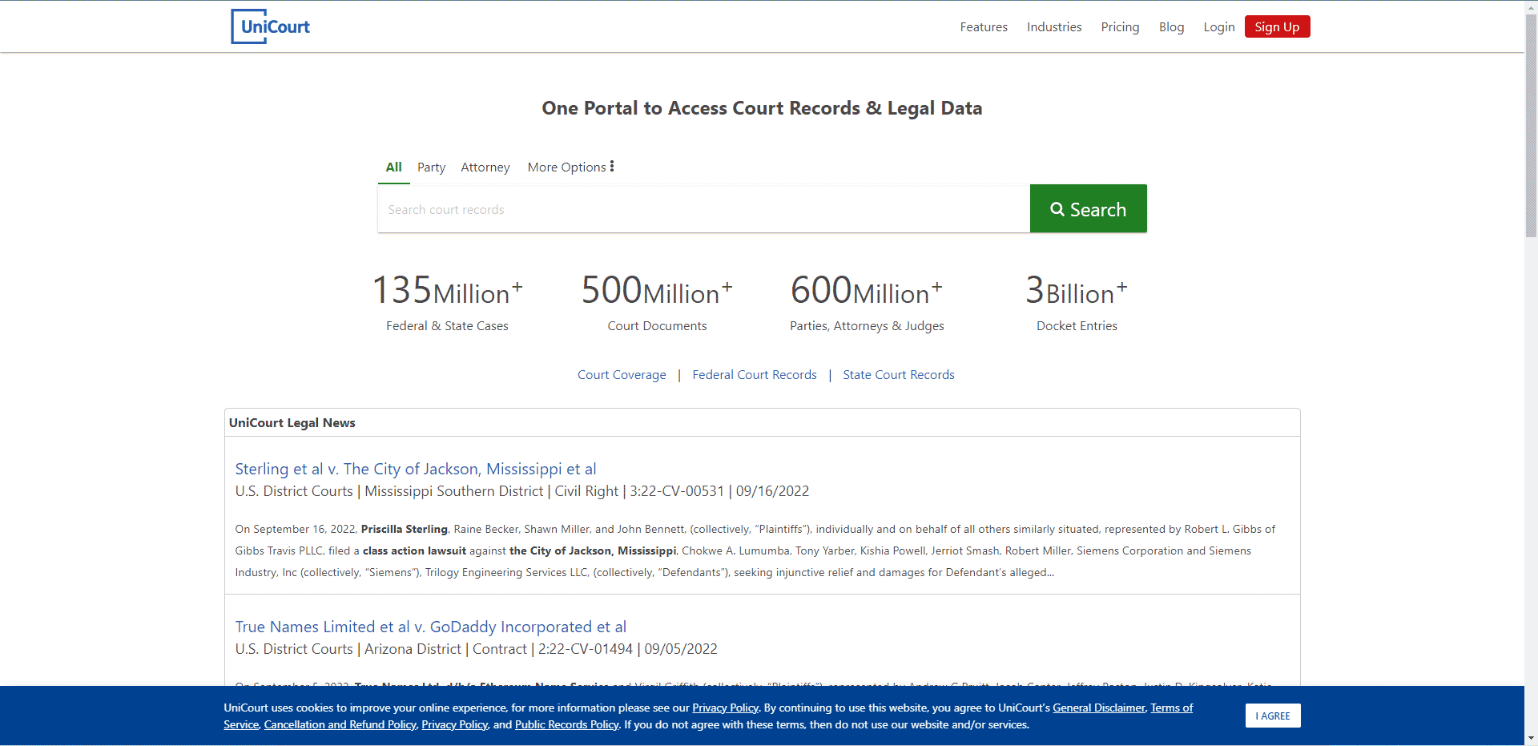Screen dimensions: 1538x746
Task: Open the Cancellation and Refund Policy link
Action: pyautogui.click(x=340, y=724)
